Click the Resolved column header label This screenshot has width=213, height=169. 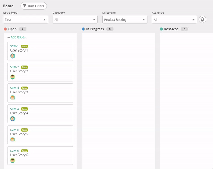coord(171,29)
